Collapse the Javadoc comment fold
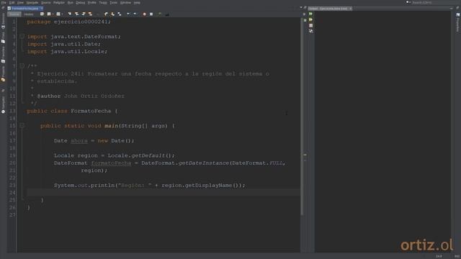The width and height of the screenshot is (461, 259). coord(22,66)
